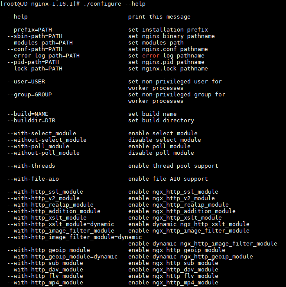286x287 pixels.
Task: Click the --prefix=PATH option text
Action: 29,30
